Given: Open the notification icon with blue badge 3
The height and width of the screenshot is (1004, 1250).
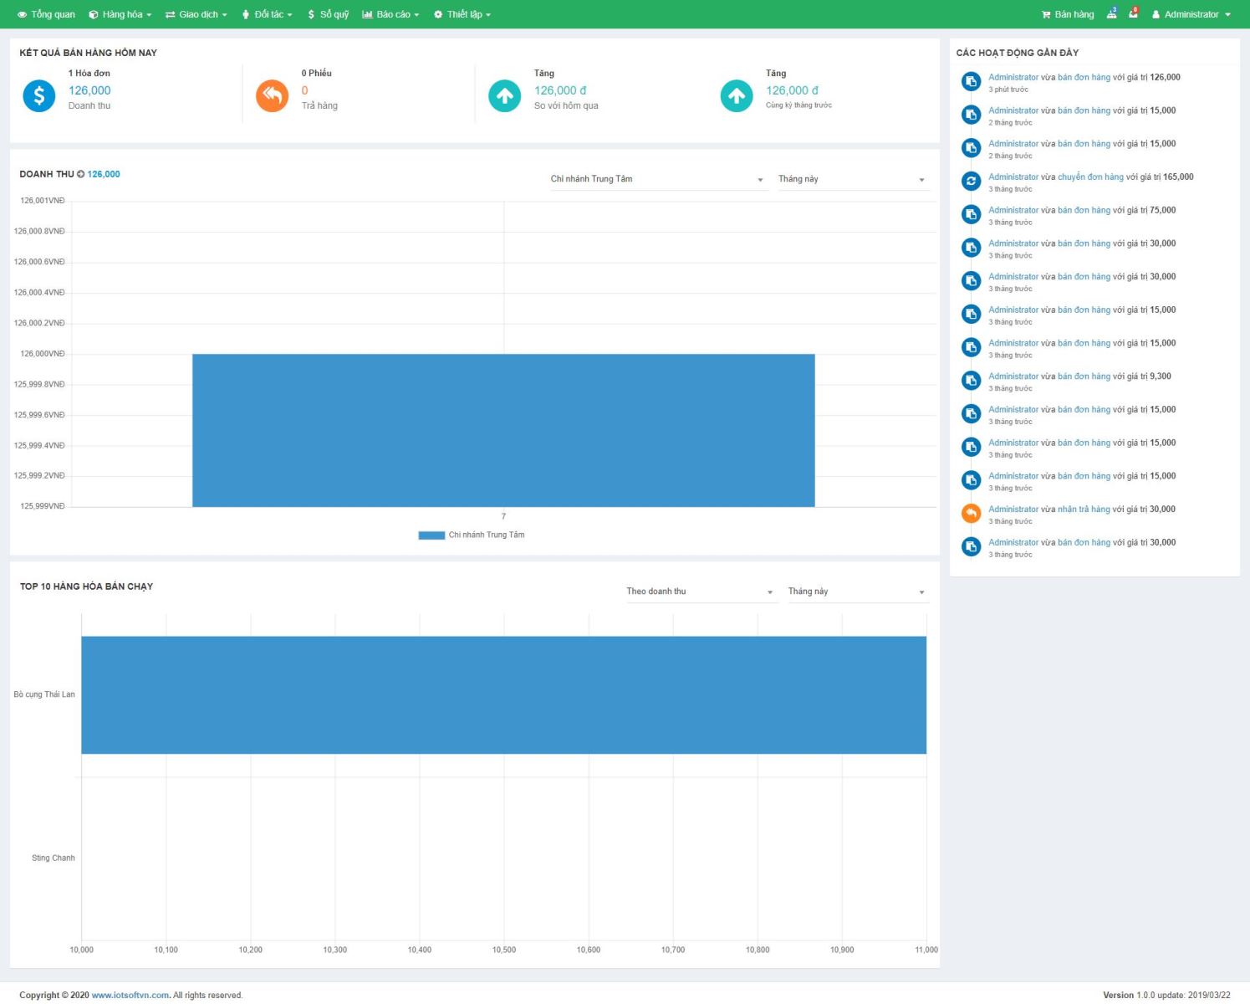Looking at the screenshot, I should coord(1111,13).
